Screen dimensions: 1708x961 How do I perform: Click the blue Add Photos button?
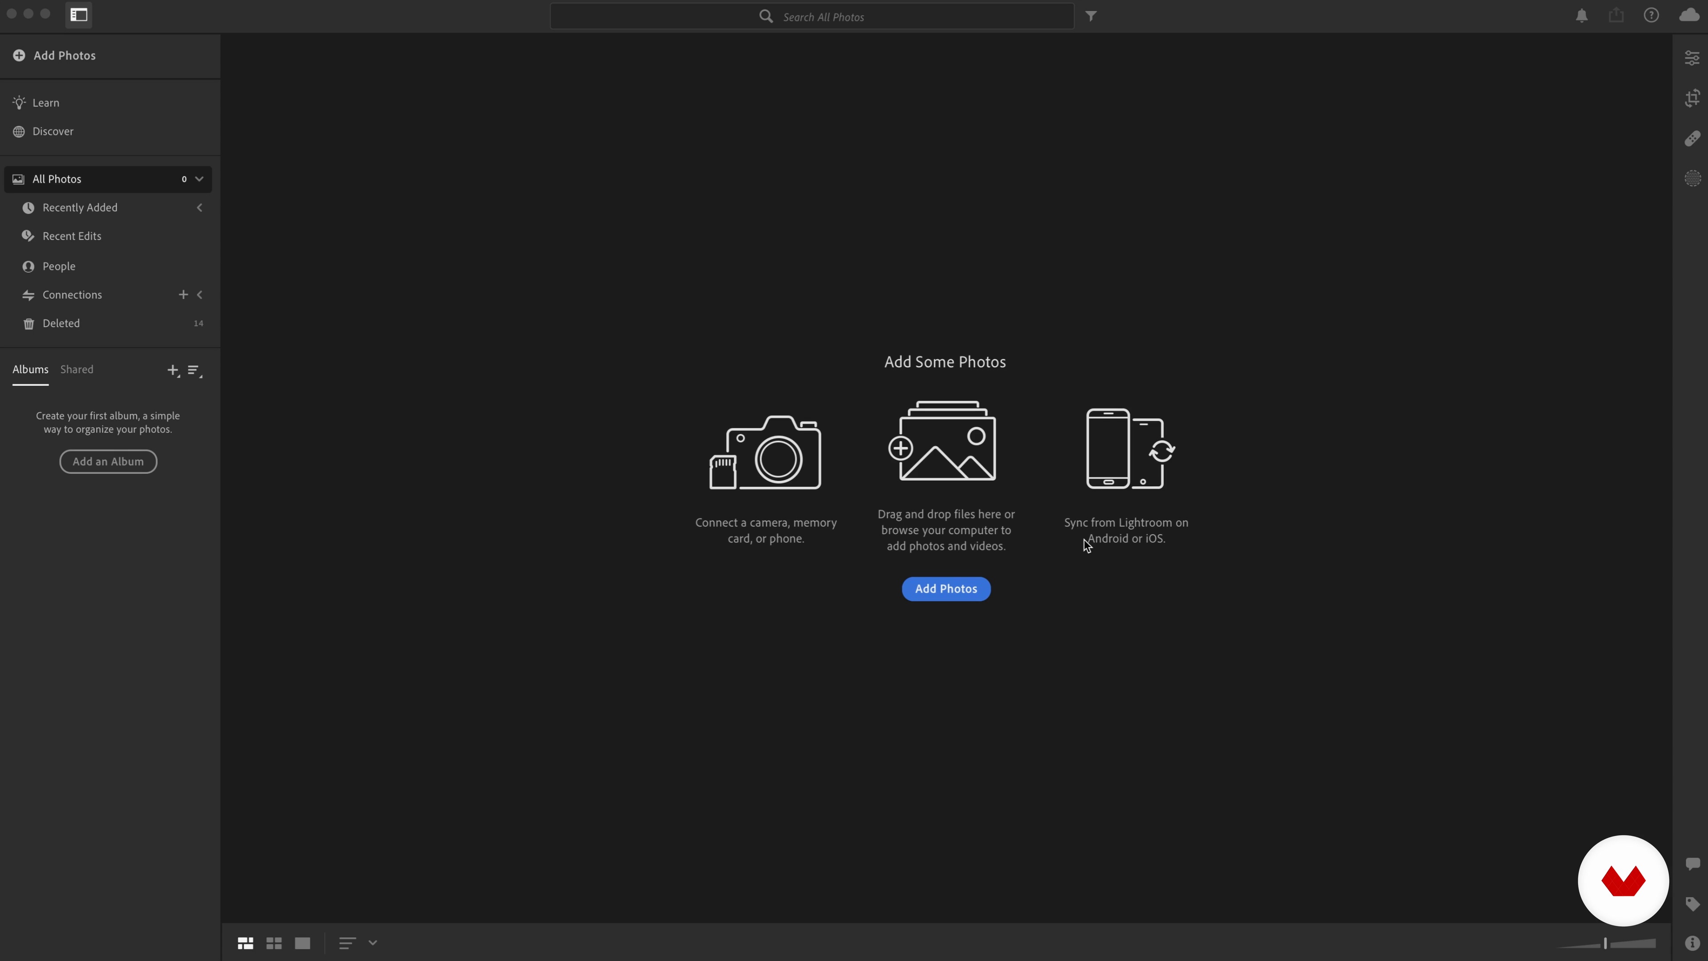point(946,589)
